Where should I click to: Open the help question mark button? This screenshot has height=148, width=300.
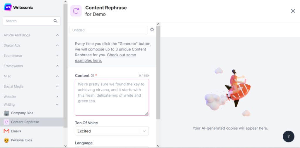(289, 136)
